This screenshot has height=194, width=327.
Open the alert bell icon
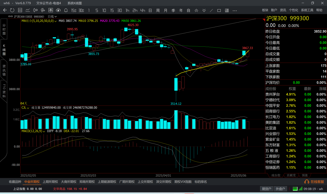66,10
